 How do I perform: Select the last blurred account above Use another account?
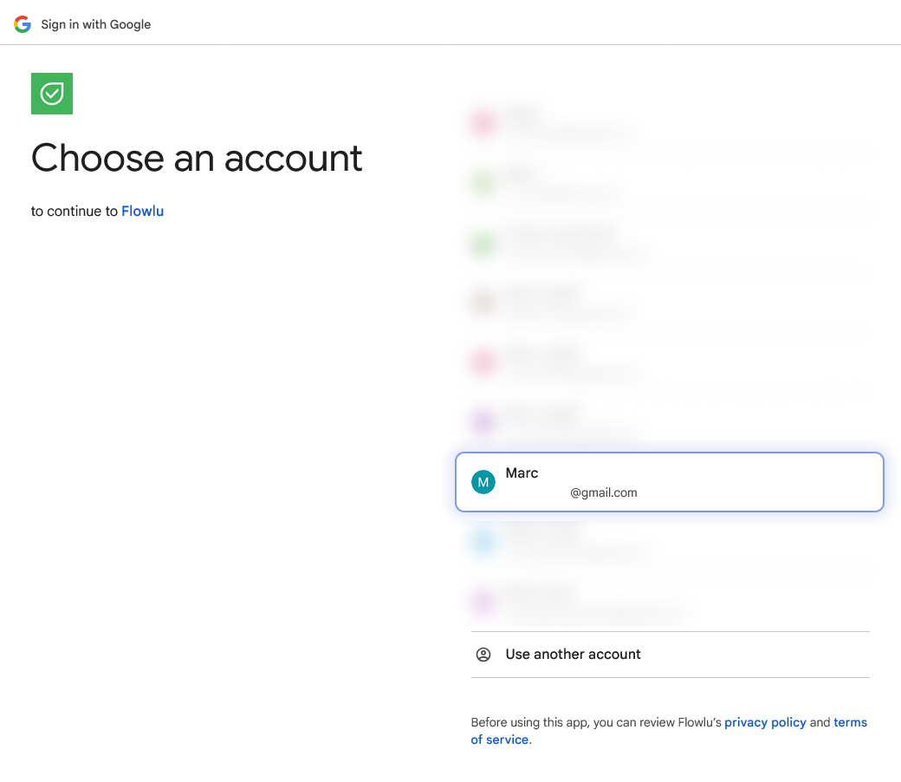669,603
